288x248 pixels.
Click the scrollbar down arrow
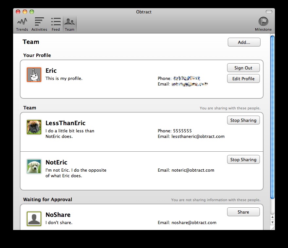pos(273,222)
